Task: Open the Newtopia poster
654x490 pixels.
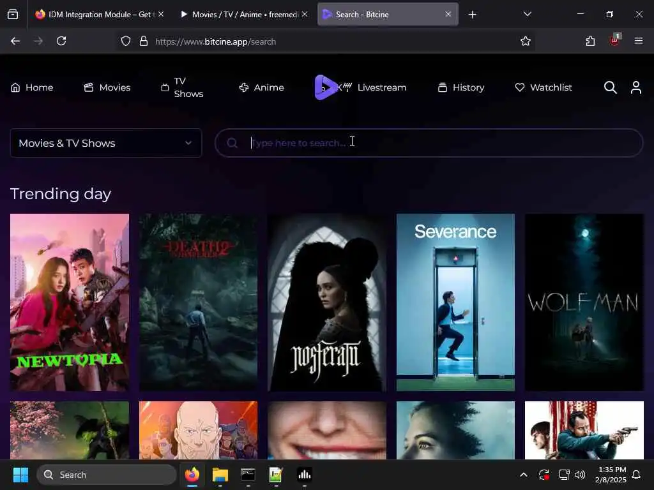Action: (x=70, y=302)
